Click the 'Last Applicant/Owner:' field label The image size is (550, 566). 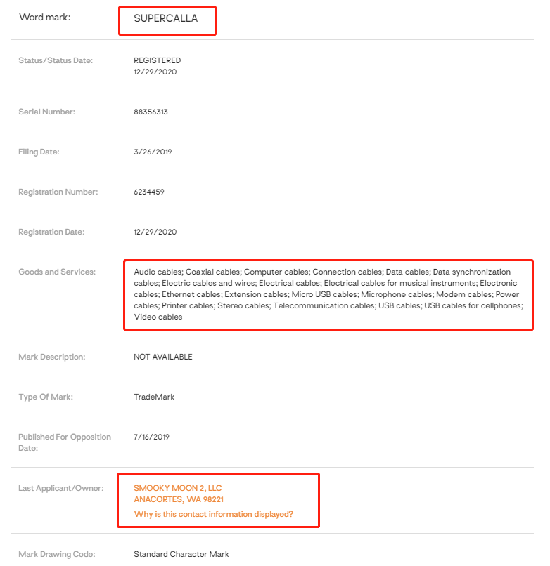[60, 488]
